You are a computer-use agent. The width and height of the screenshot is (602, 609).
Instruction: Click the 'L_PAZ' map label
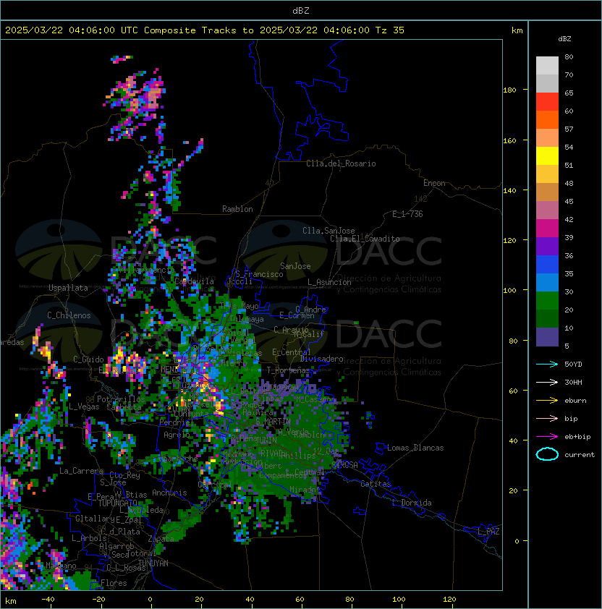[488, 532]
